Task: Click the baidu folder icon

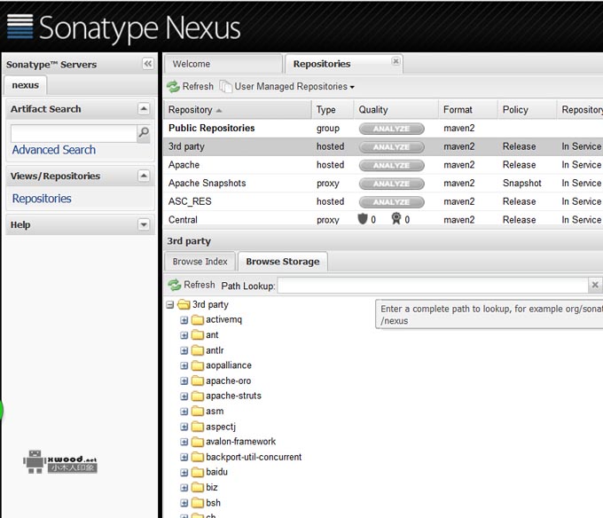Action: click(198, 472)
